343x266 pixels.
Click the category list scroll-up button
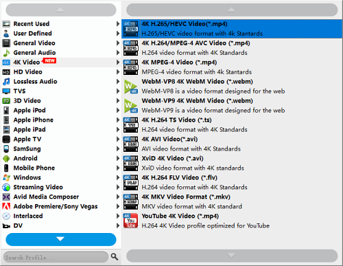(61, 10)
